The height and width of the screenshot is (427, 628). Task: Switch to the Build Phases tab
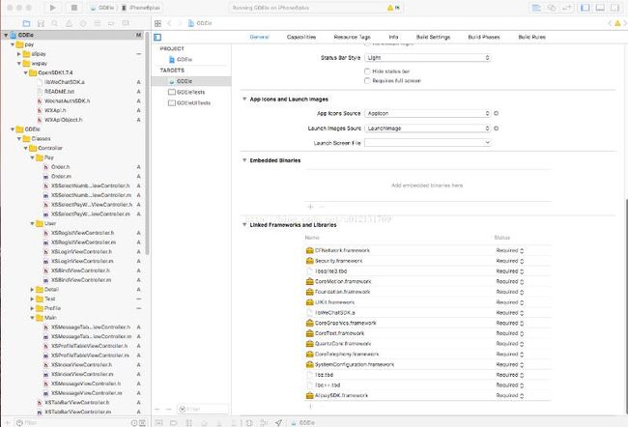(x=484, y=37)
